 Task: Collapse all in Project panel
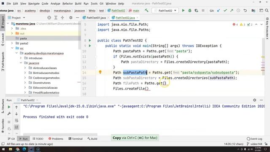tap(62, 18)
